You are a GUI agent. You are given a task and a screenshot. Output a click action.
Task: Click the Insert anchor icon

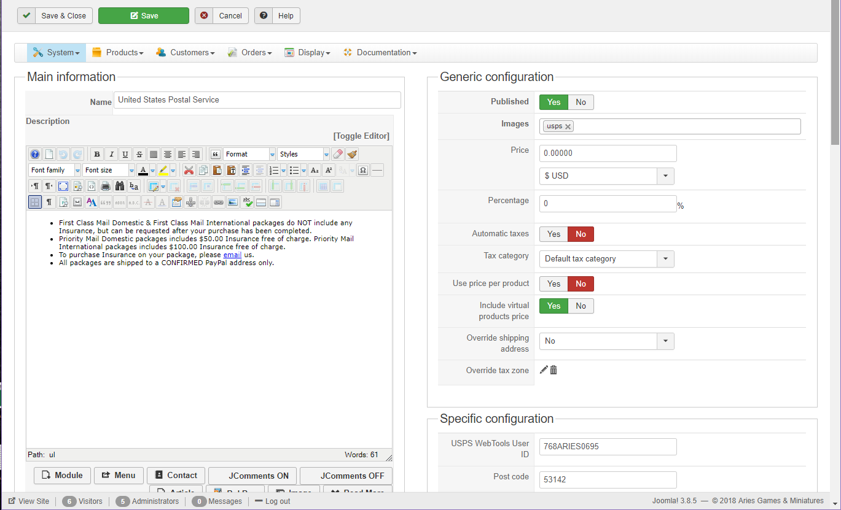click(x=190, y=202)
